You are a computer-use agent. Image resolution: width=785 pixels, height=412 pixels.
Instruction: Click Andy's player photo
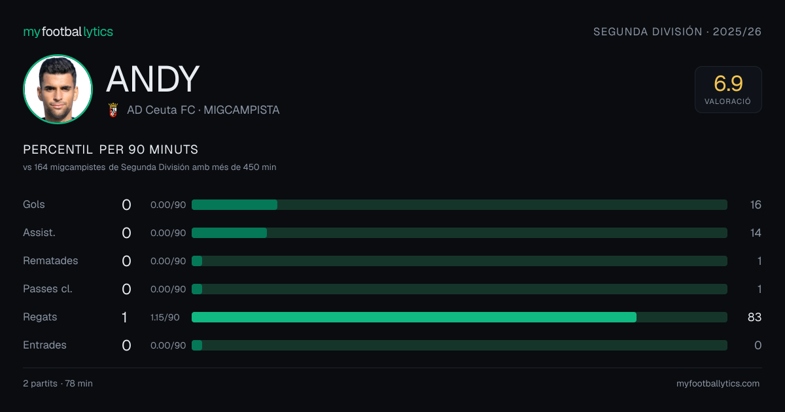[x=58, y=89]
